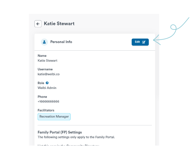
Task: Click the help icon beside Role
Action: click(x=47, y=83)
